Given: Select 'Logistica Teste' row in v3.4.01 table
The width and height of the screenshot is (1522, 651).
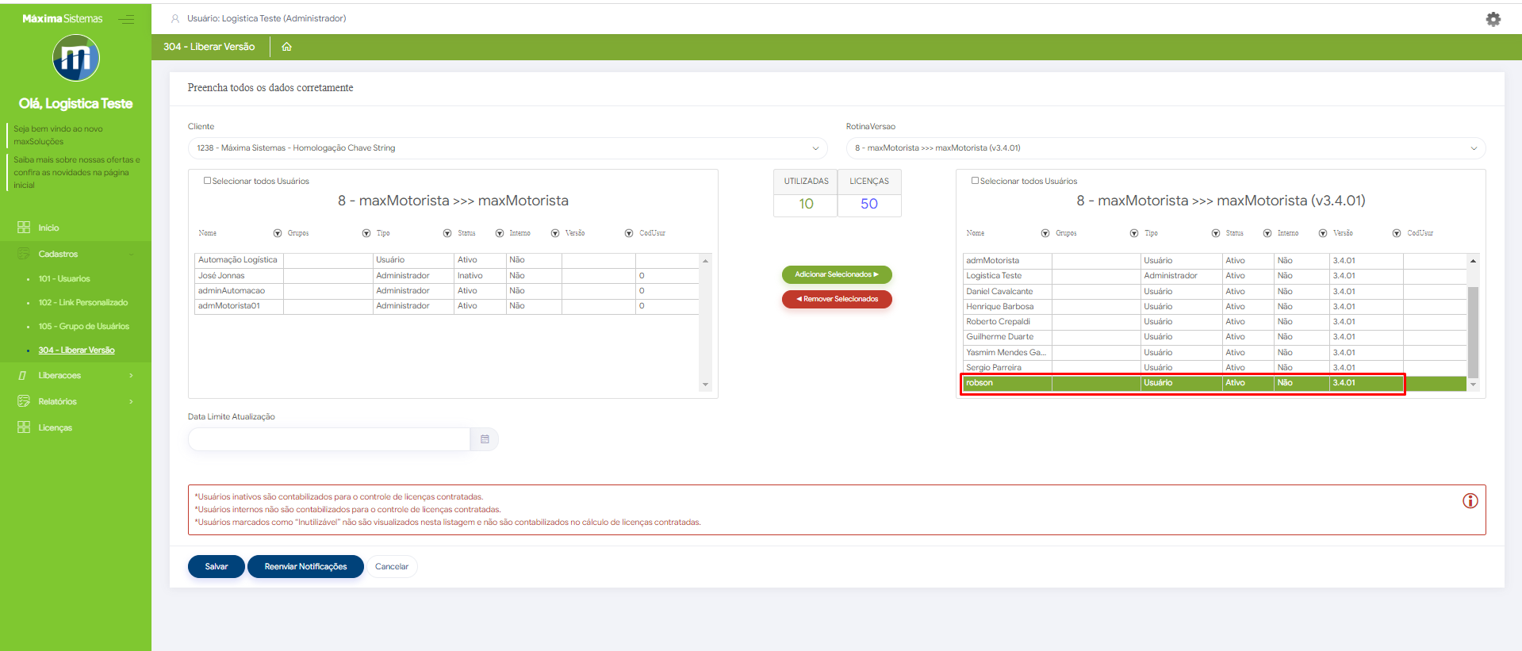Looking at the screenshot, I should (1214, 276).
